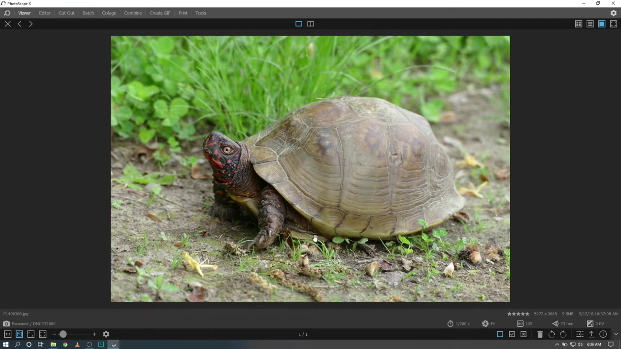Rotate the photo counterclockwise

click(x=551, y=334)
